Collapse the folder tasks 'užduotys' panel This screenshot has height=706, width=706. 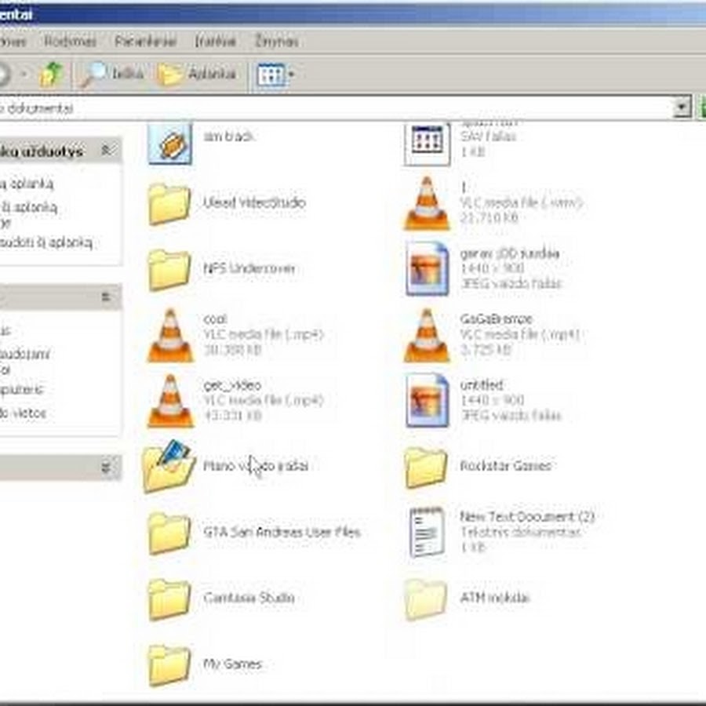pyautogui.click(x=106, y=150)
